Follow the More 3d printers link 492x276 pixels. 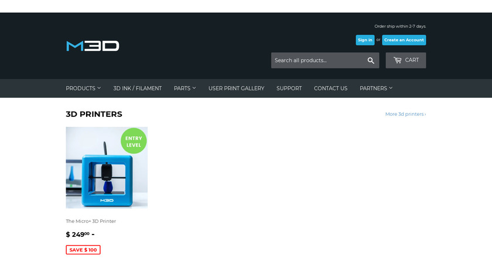pyautogui.click(x=405, y=114)
